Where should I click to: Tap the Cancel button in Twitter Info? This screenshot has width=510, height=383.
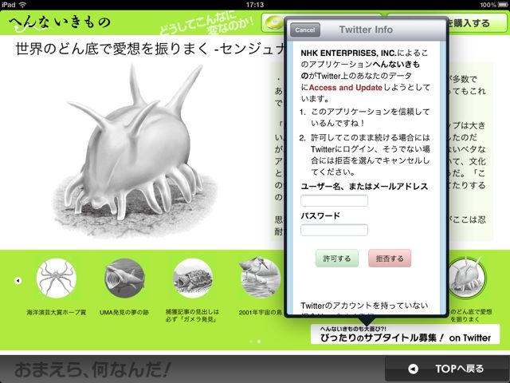304,30
